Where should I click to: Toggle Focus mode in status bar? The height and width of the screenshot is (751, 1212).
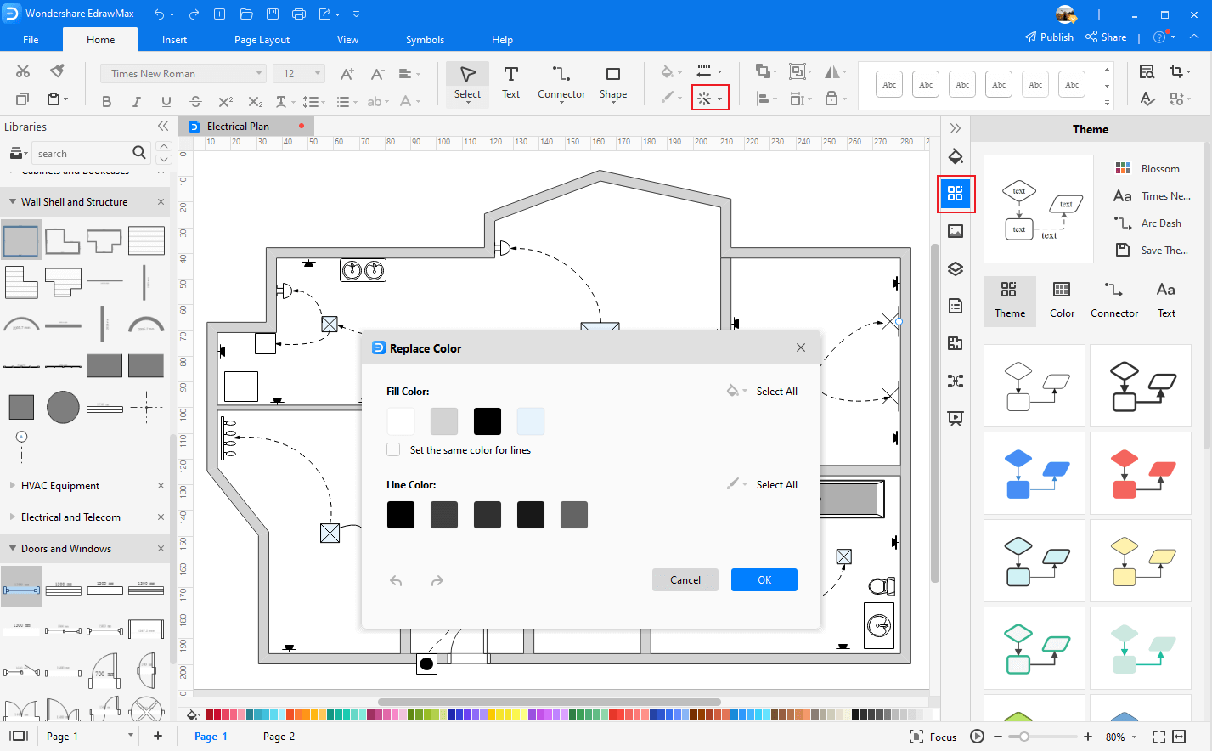pos(933,737)
